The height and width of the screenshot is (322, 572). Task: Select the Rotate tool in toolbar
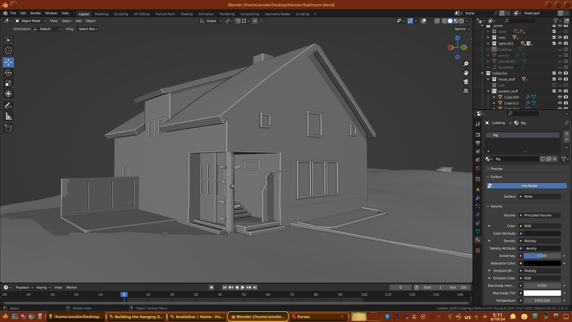(8, 73)
